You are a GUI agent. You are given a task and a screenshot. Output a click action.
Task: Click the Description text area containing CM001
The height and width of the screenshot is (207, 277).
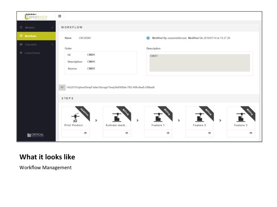click(x=200, y=63)
